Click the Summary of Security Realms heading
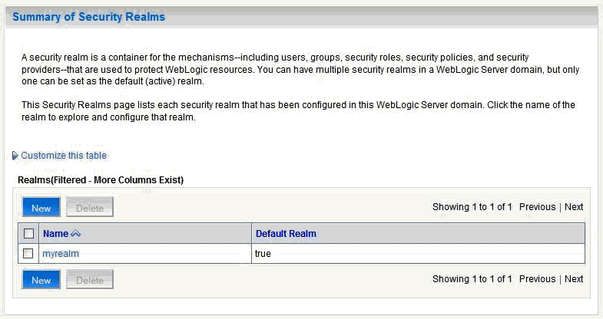 [x=88, y=16]
